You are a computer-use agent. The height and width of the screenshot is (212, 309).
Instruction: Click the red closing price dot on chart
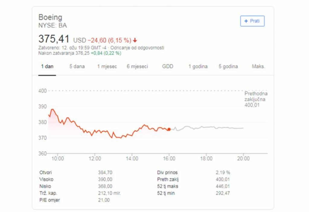169,129
